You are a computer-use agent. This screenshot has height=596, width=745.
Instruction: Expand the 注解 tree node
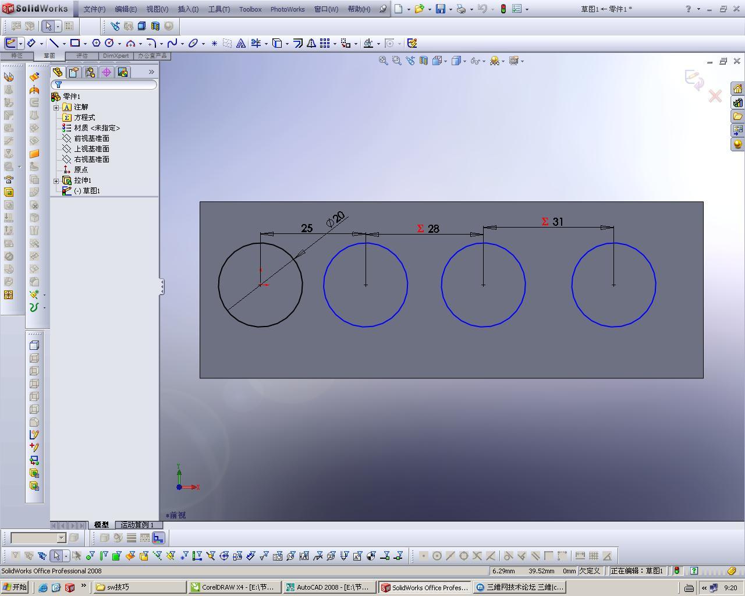tap(56, 107)
